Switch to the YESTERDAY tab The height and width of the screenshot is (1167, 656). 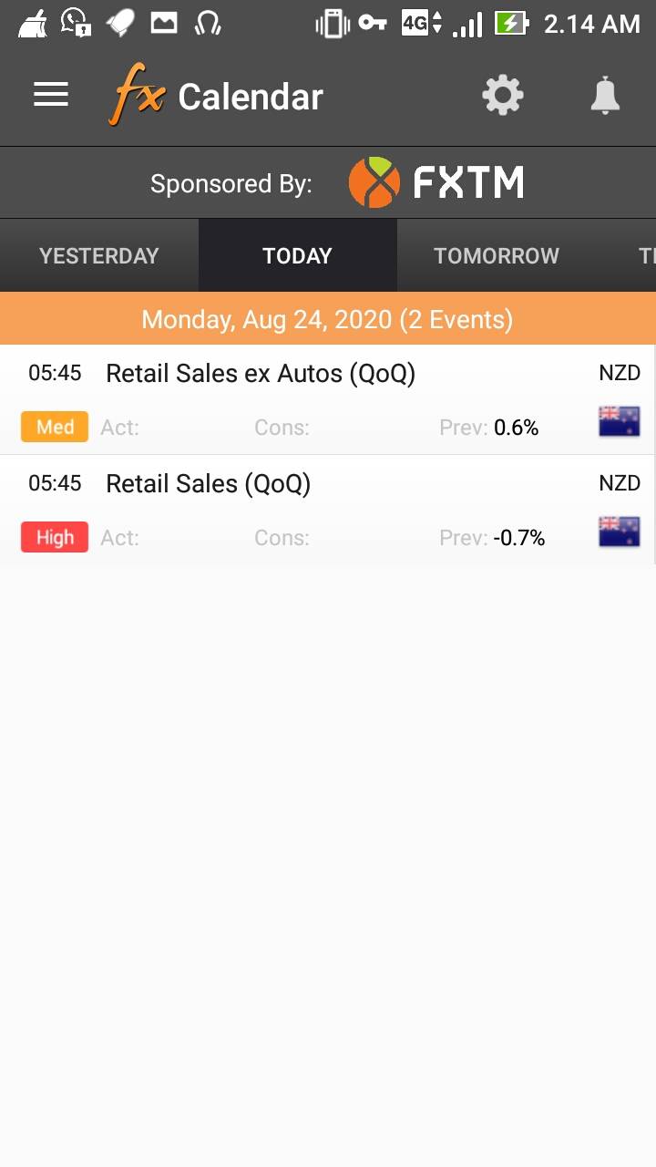pyautogui.click(x=99, y=255)
